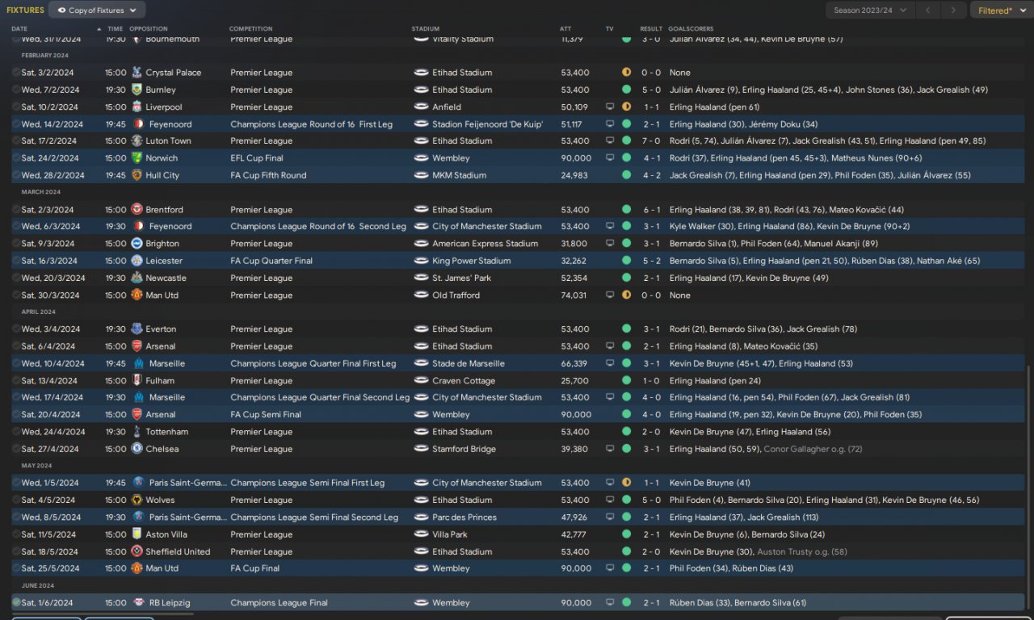
Task: Toggle the tick circle on the RB Leipzig fixture
Action: pyautogui.click(x=16, y=602)
